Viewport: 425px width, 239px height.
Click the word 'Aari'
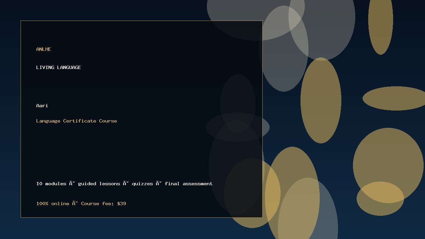[x=42, y=106]
